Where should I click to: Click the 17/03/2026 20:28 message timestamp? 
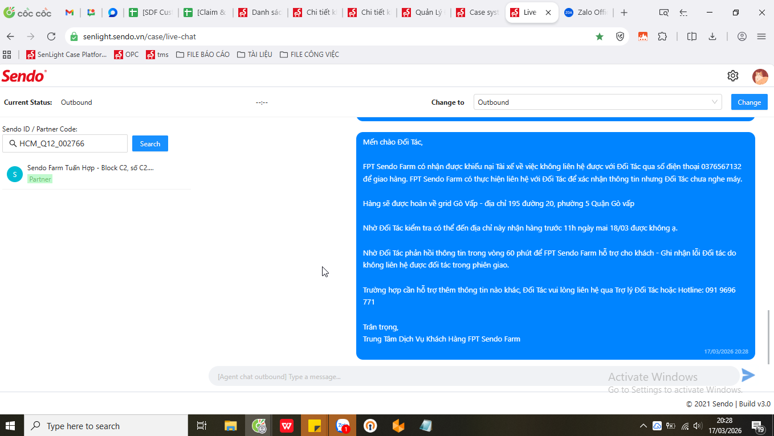726,352
